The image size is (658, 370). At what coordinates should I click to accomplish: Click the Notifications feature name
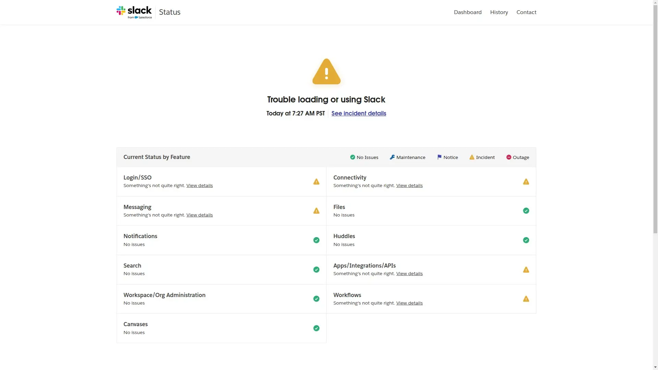[140, 236]
